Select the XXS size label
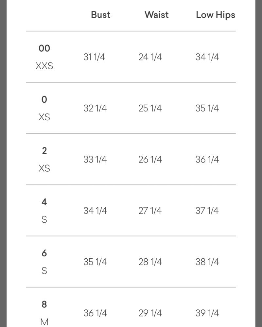Viewport: 262px width, 327px height. [x=44, y=66]
